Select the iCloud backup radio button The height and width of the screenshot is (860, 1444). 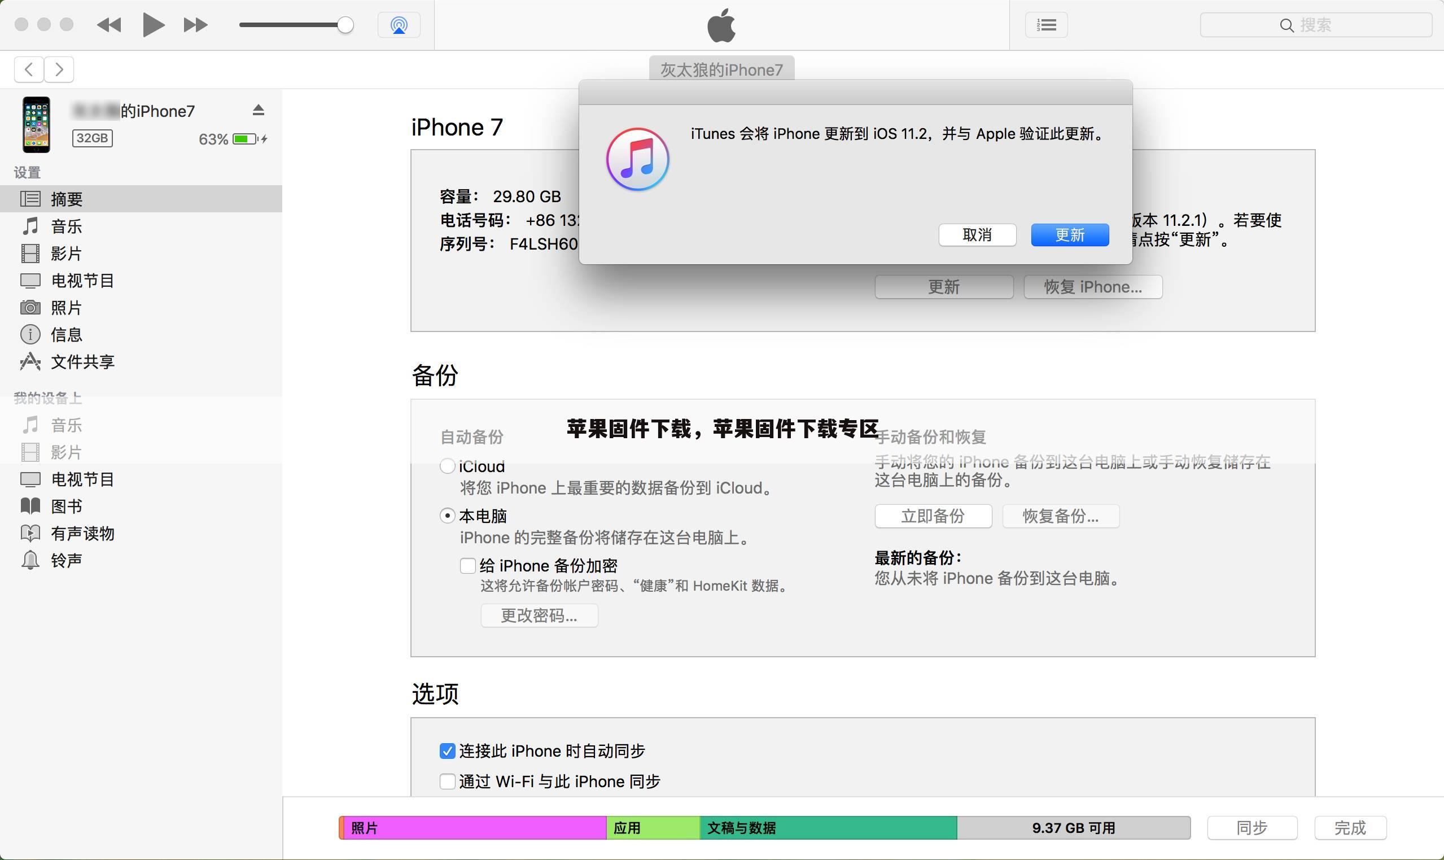447,466
